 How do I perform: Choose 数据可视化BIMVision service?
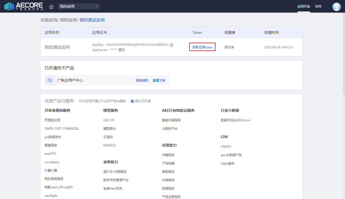point(235,120)
